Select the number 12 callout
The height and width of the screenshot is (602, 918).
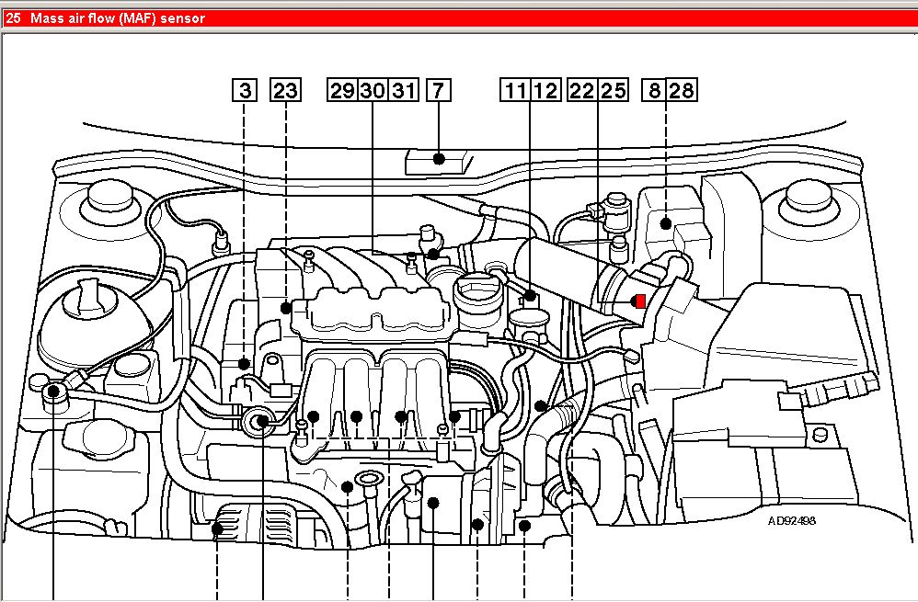click(545, 90)
